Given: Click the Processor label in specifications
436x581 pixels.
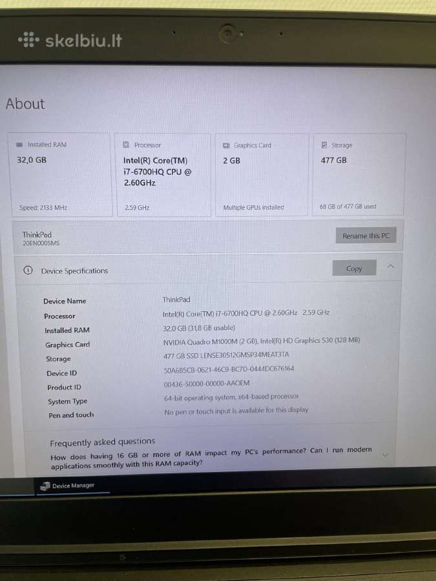Looking at the screenshot, I should click(59, 316).
